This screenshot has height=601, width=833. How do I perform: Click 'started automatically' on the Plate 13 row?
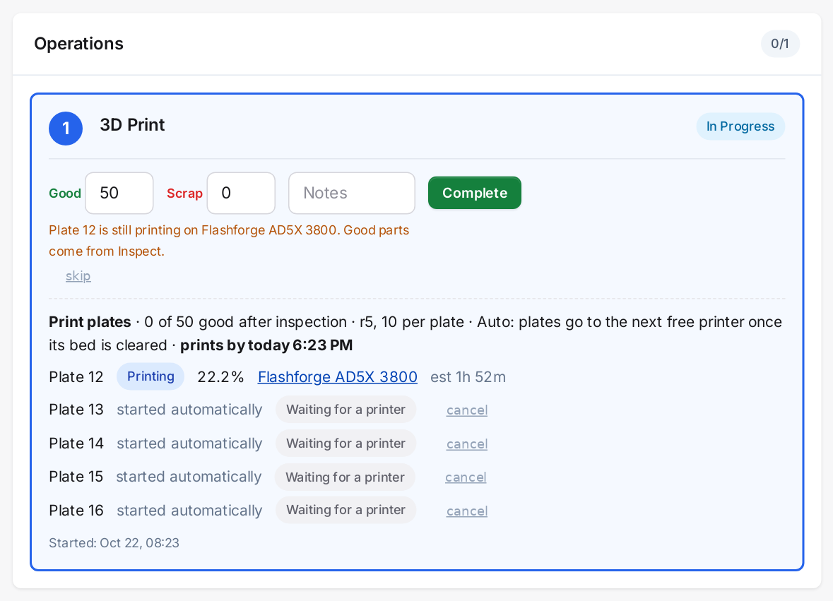[189, 410]
